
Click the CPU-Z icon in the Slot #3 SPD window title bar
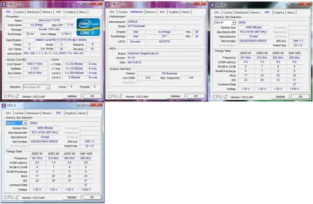(x=4, y=105)
